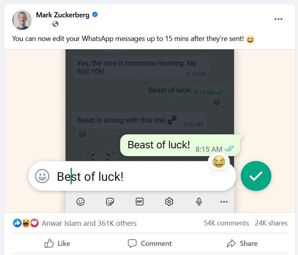This screenshot has width=298, height=255.
Task: Expand keyboard toolbar three-dot more options
Action: (x=224, y=202)
